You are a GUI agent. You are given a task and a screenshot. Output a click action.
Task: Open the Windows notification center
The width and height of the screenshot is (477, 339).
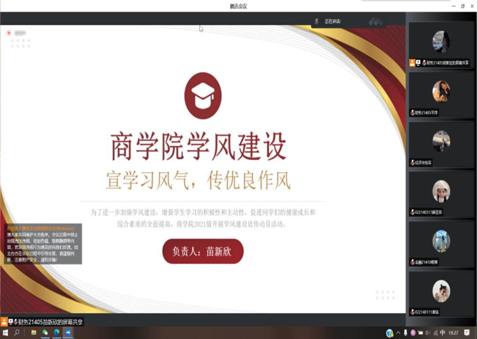467,333
